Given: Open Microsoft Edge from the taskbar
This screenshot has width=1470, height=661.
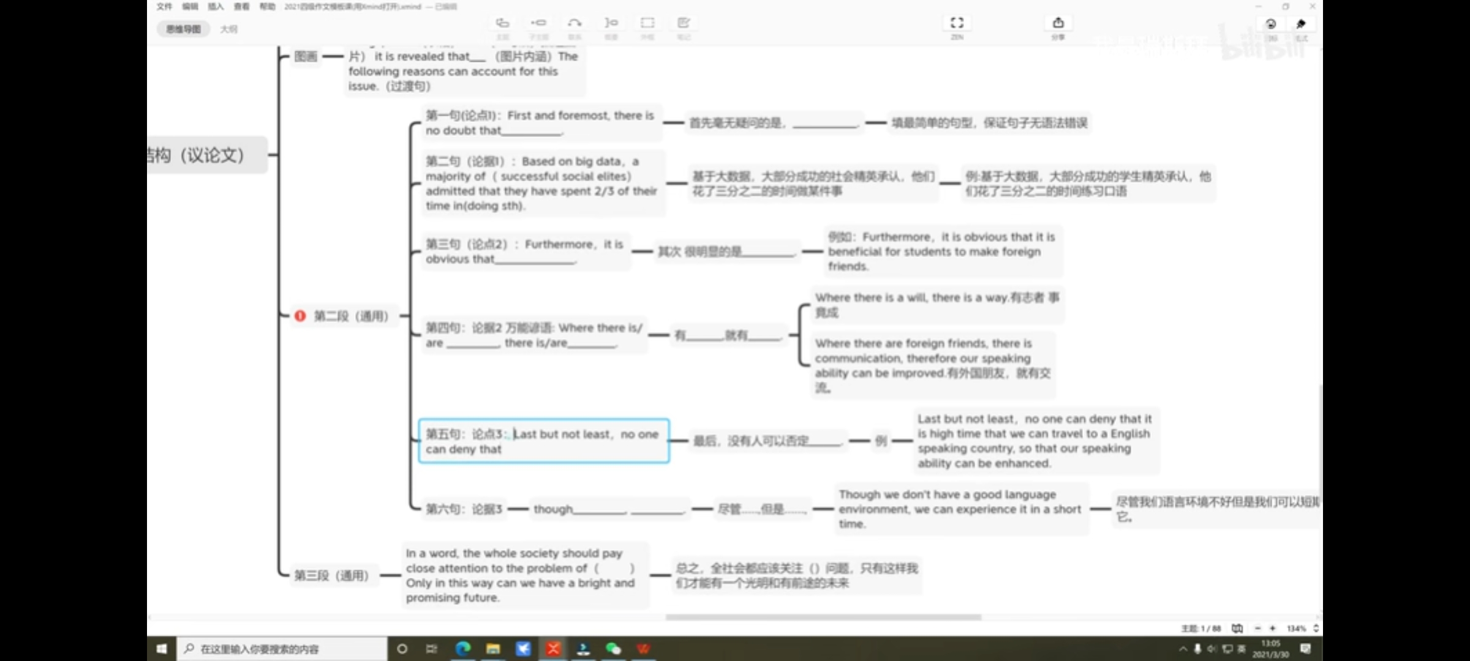Looking at the screenshot, I should click(x=463, y=649).
